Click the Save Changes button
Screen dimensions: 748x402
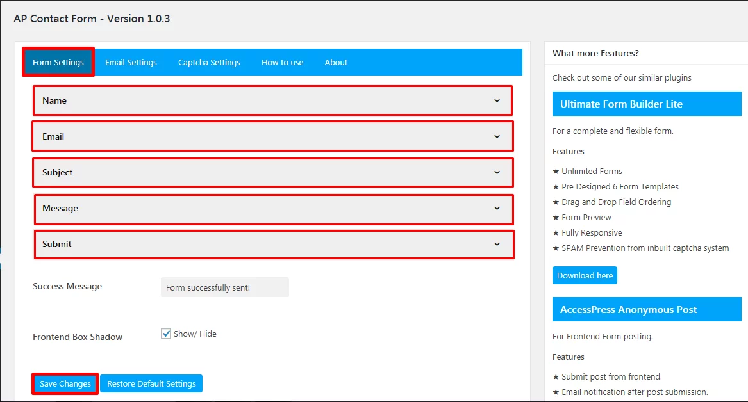click(x=64, y=383)
